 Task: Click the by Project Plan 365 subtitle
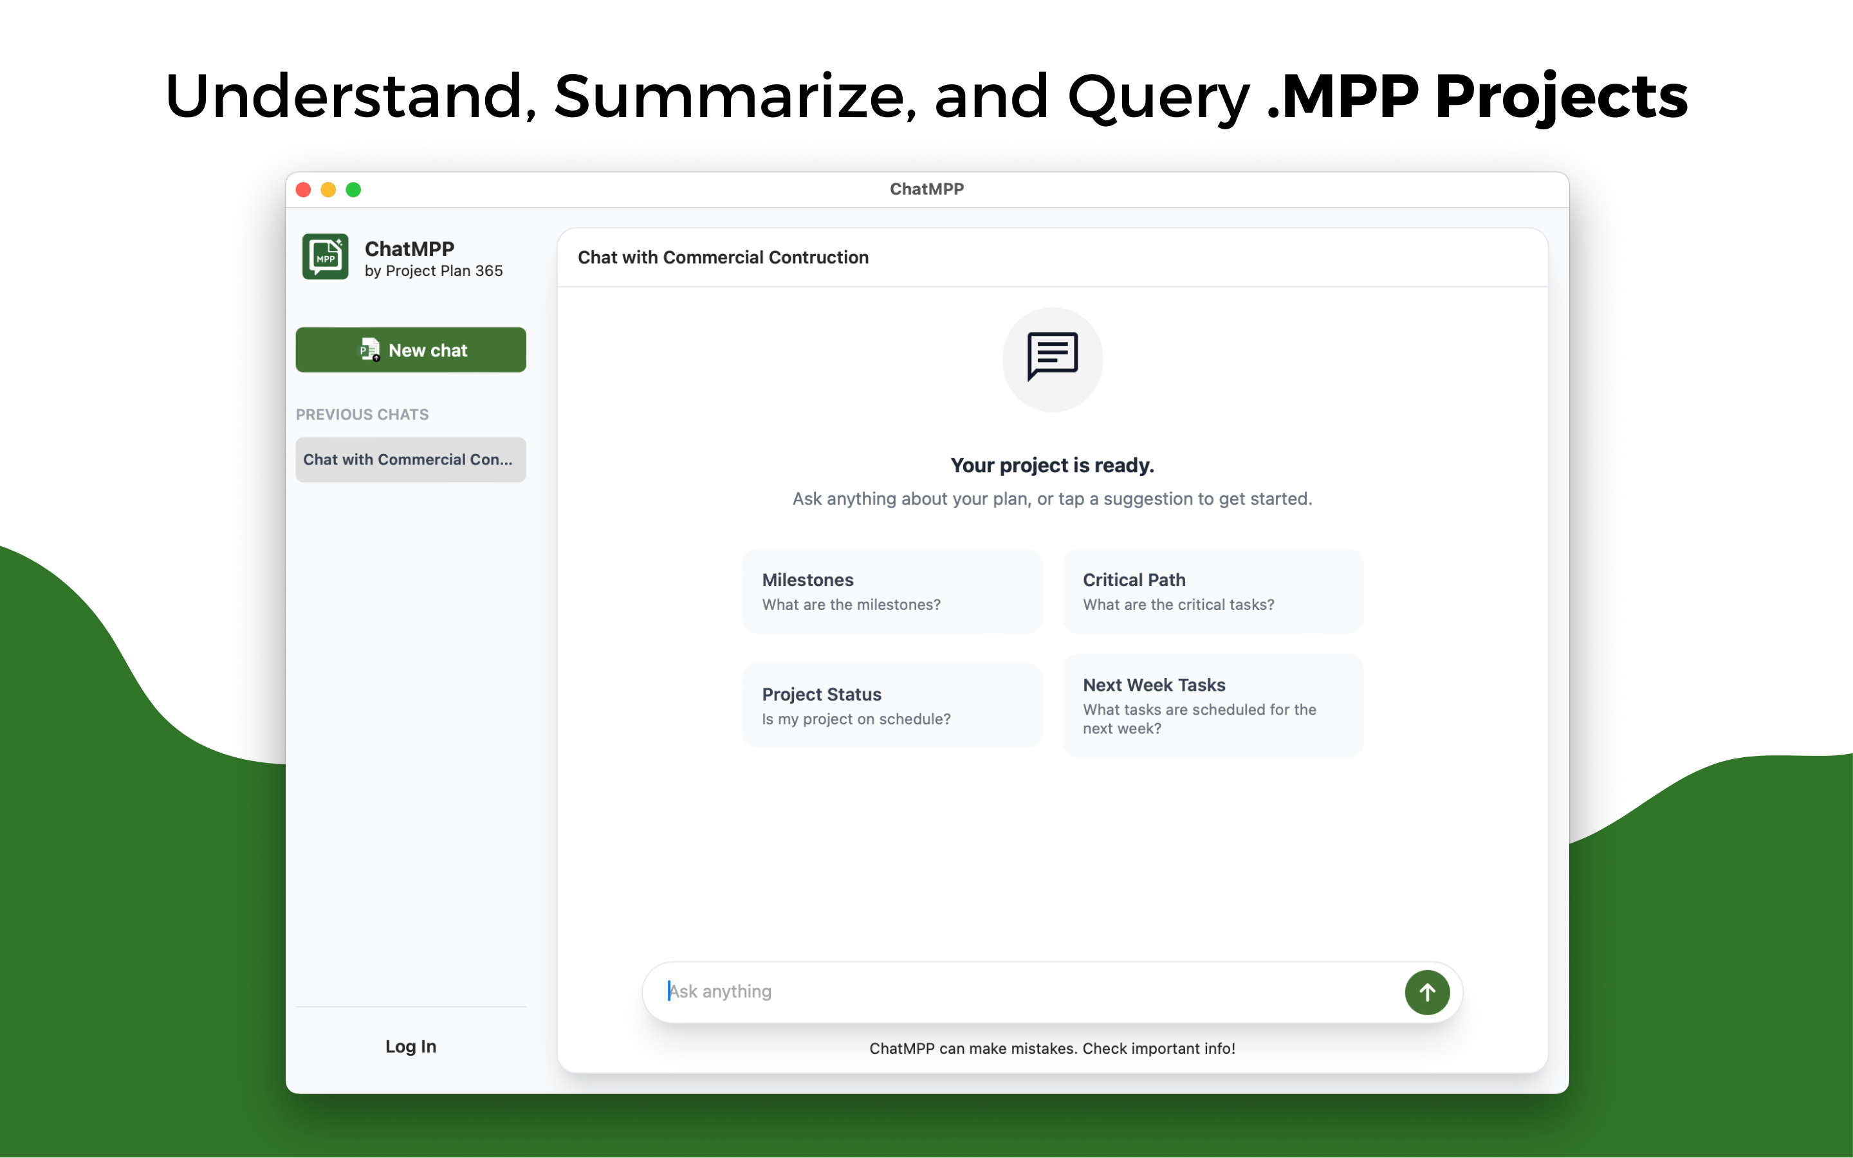pos(434,271)
